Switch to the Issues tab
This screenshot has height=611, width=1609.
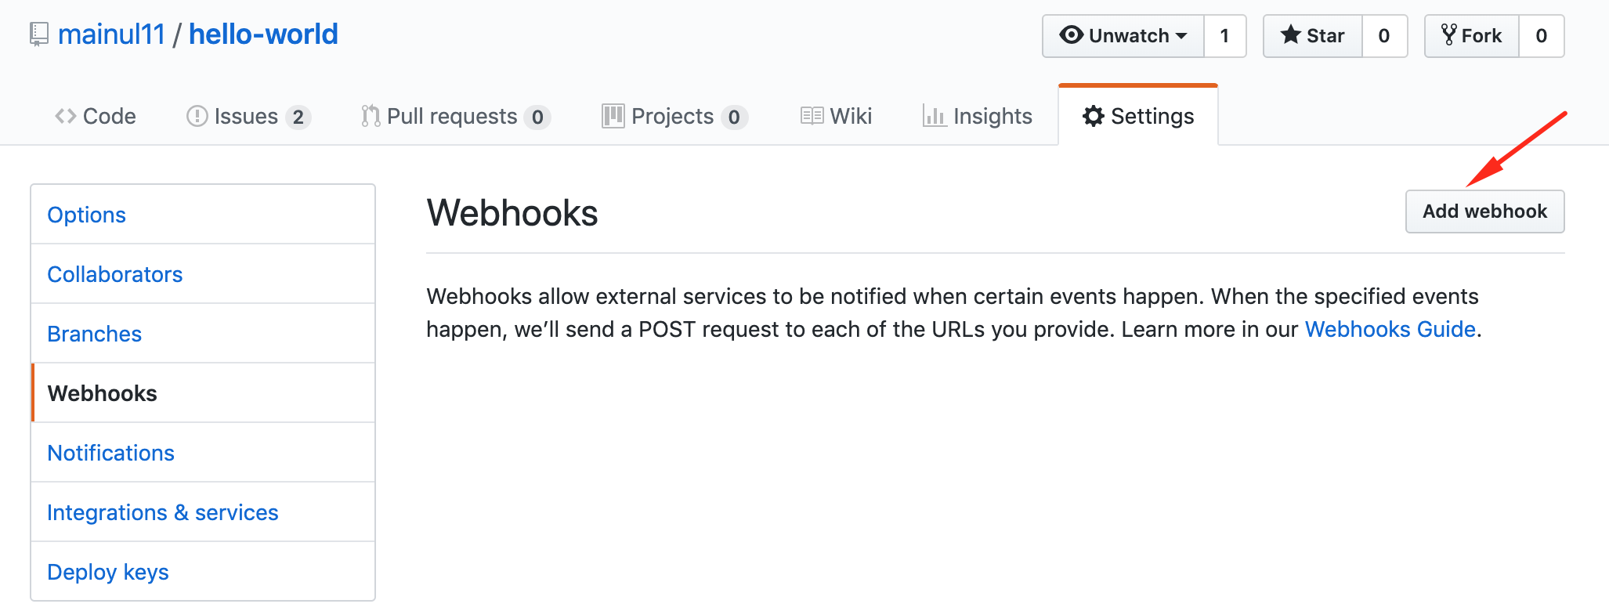coord(249,116)
